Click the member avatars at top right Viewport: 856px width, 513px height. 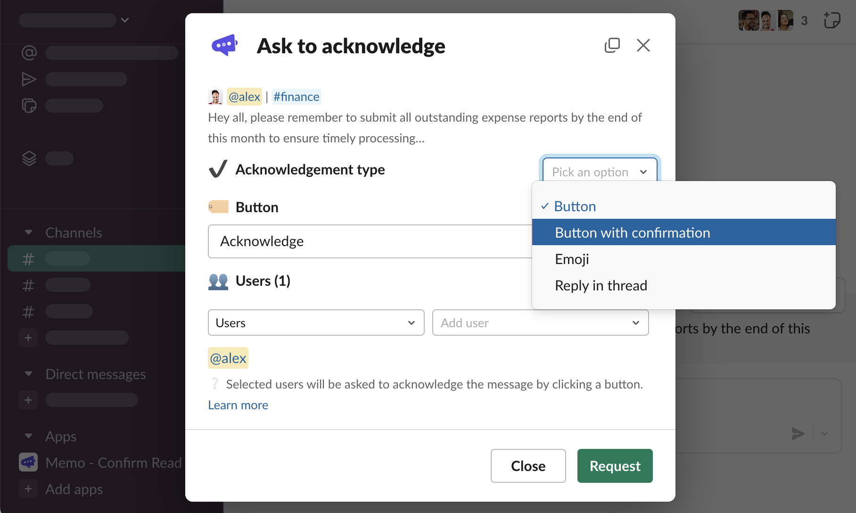point(765,20)
